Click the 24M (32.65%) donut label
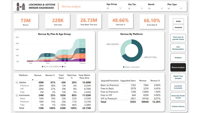200x113 pixels. coord(113,44)
